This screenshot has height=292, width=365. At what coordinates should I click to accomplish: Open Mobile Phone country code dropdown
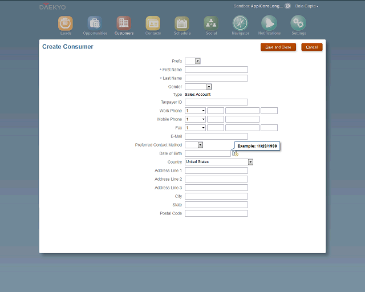click(x=195, y=119)
